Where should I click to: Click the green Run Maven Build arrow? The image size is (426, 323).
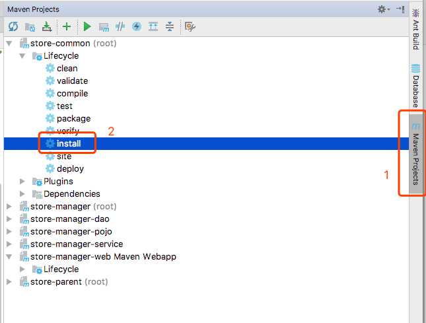[x=87, y=26]
